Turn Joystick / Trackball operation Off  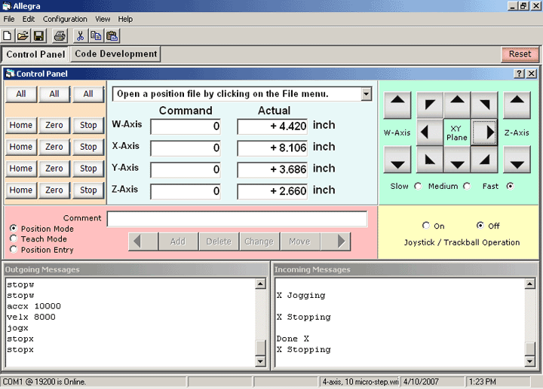tap(480, 225)
